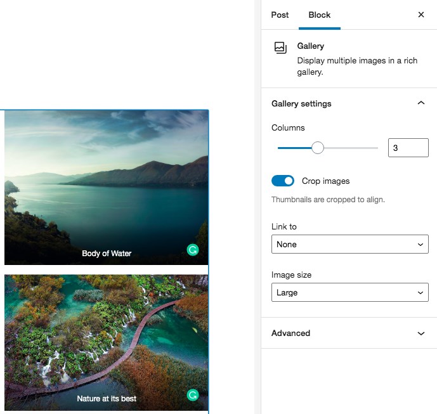Select the Body of Water lake image
437x414 pixels.
click(x=106, y=187)
